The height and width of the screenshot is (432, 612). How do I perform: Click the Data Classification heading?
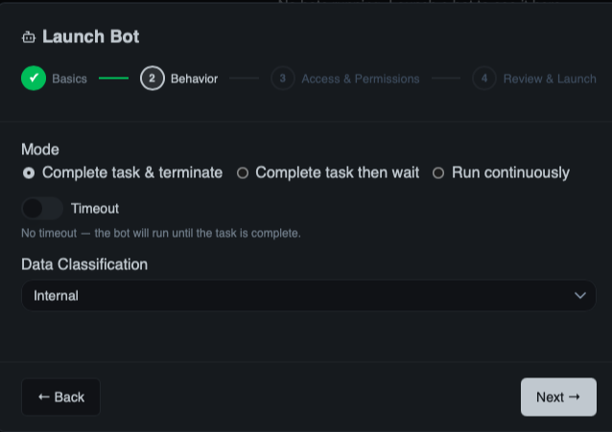click(x=84, y=264)
